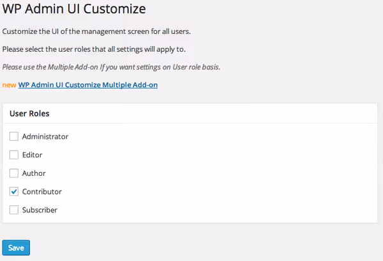Click the Author label text
This screenshot has width=383, height=261.
34,173
